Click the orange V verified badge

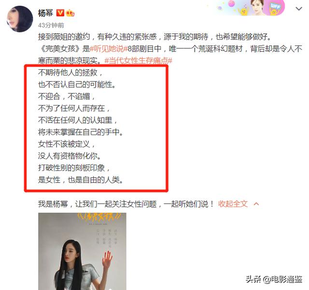(x=60, y=13)
